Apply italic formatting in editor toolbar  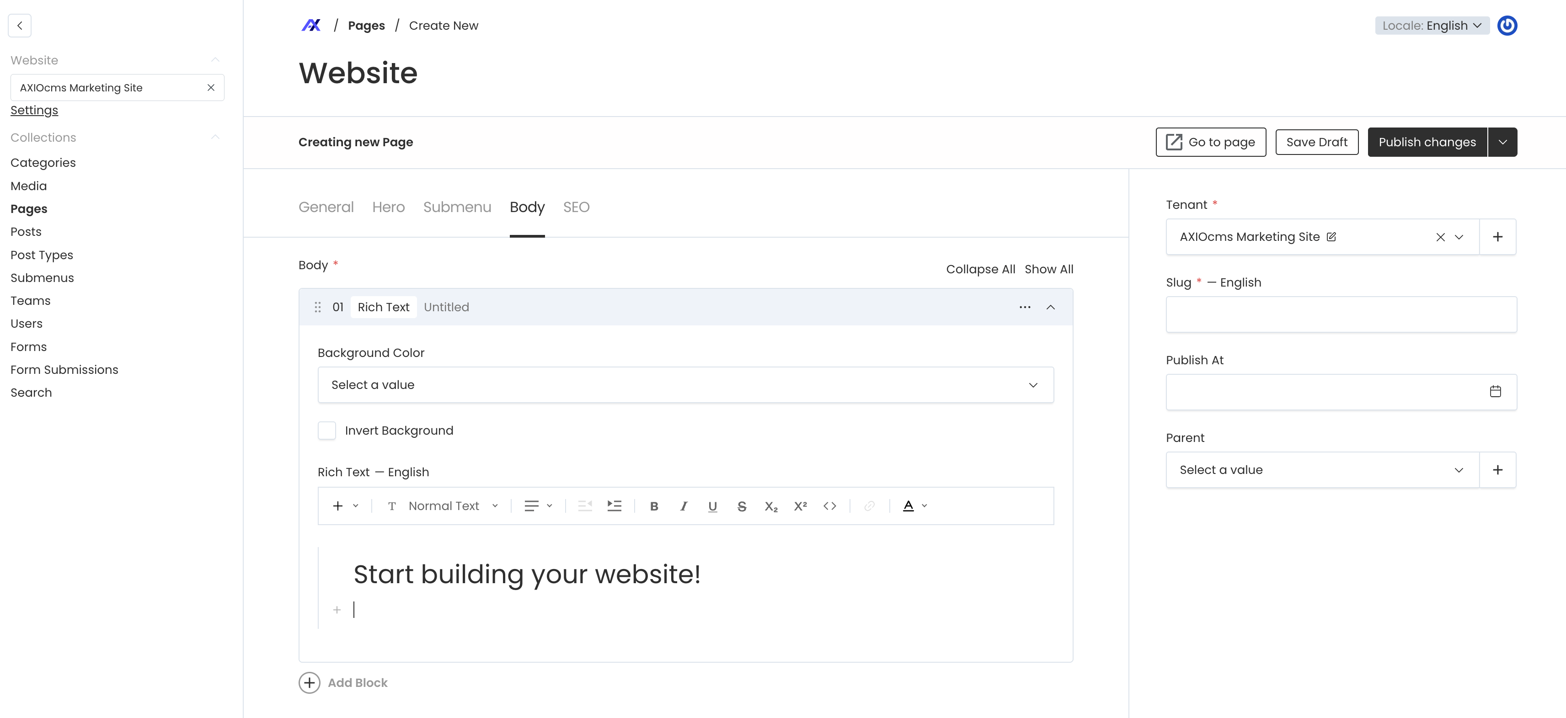click(x=683, y=506)
